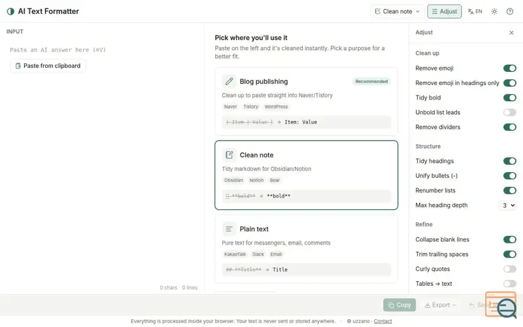Click the Refine section heading
This screenshot has width=523, height=327.
(424, 224)
